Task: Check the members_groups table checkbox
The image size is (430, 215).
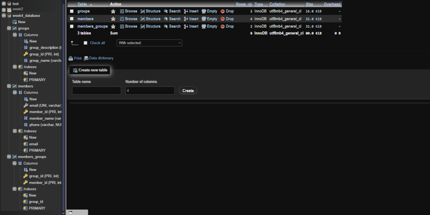Action: 72,26
